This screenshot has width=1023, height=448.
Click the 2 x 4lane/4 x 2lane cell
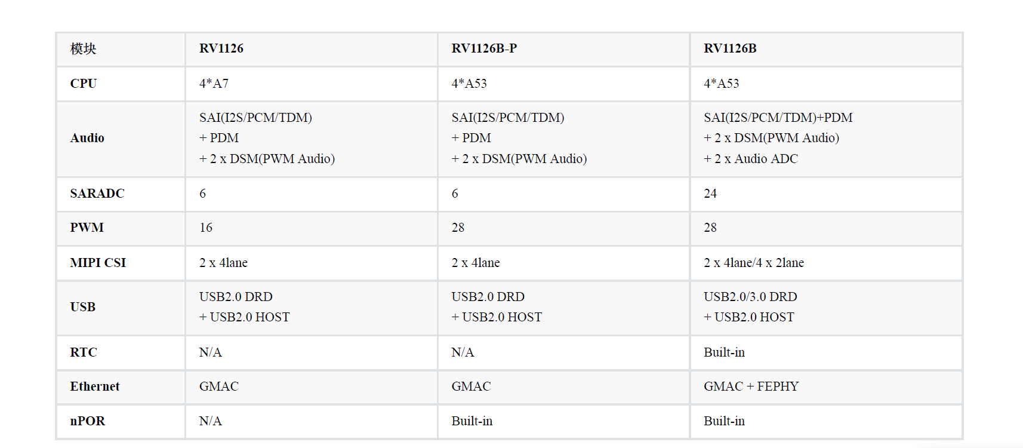(x=753, y=263)
